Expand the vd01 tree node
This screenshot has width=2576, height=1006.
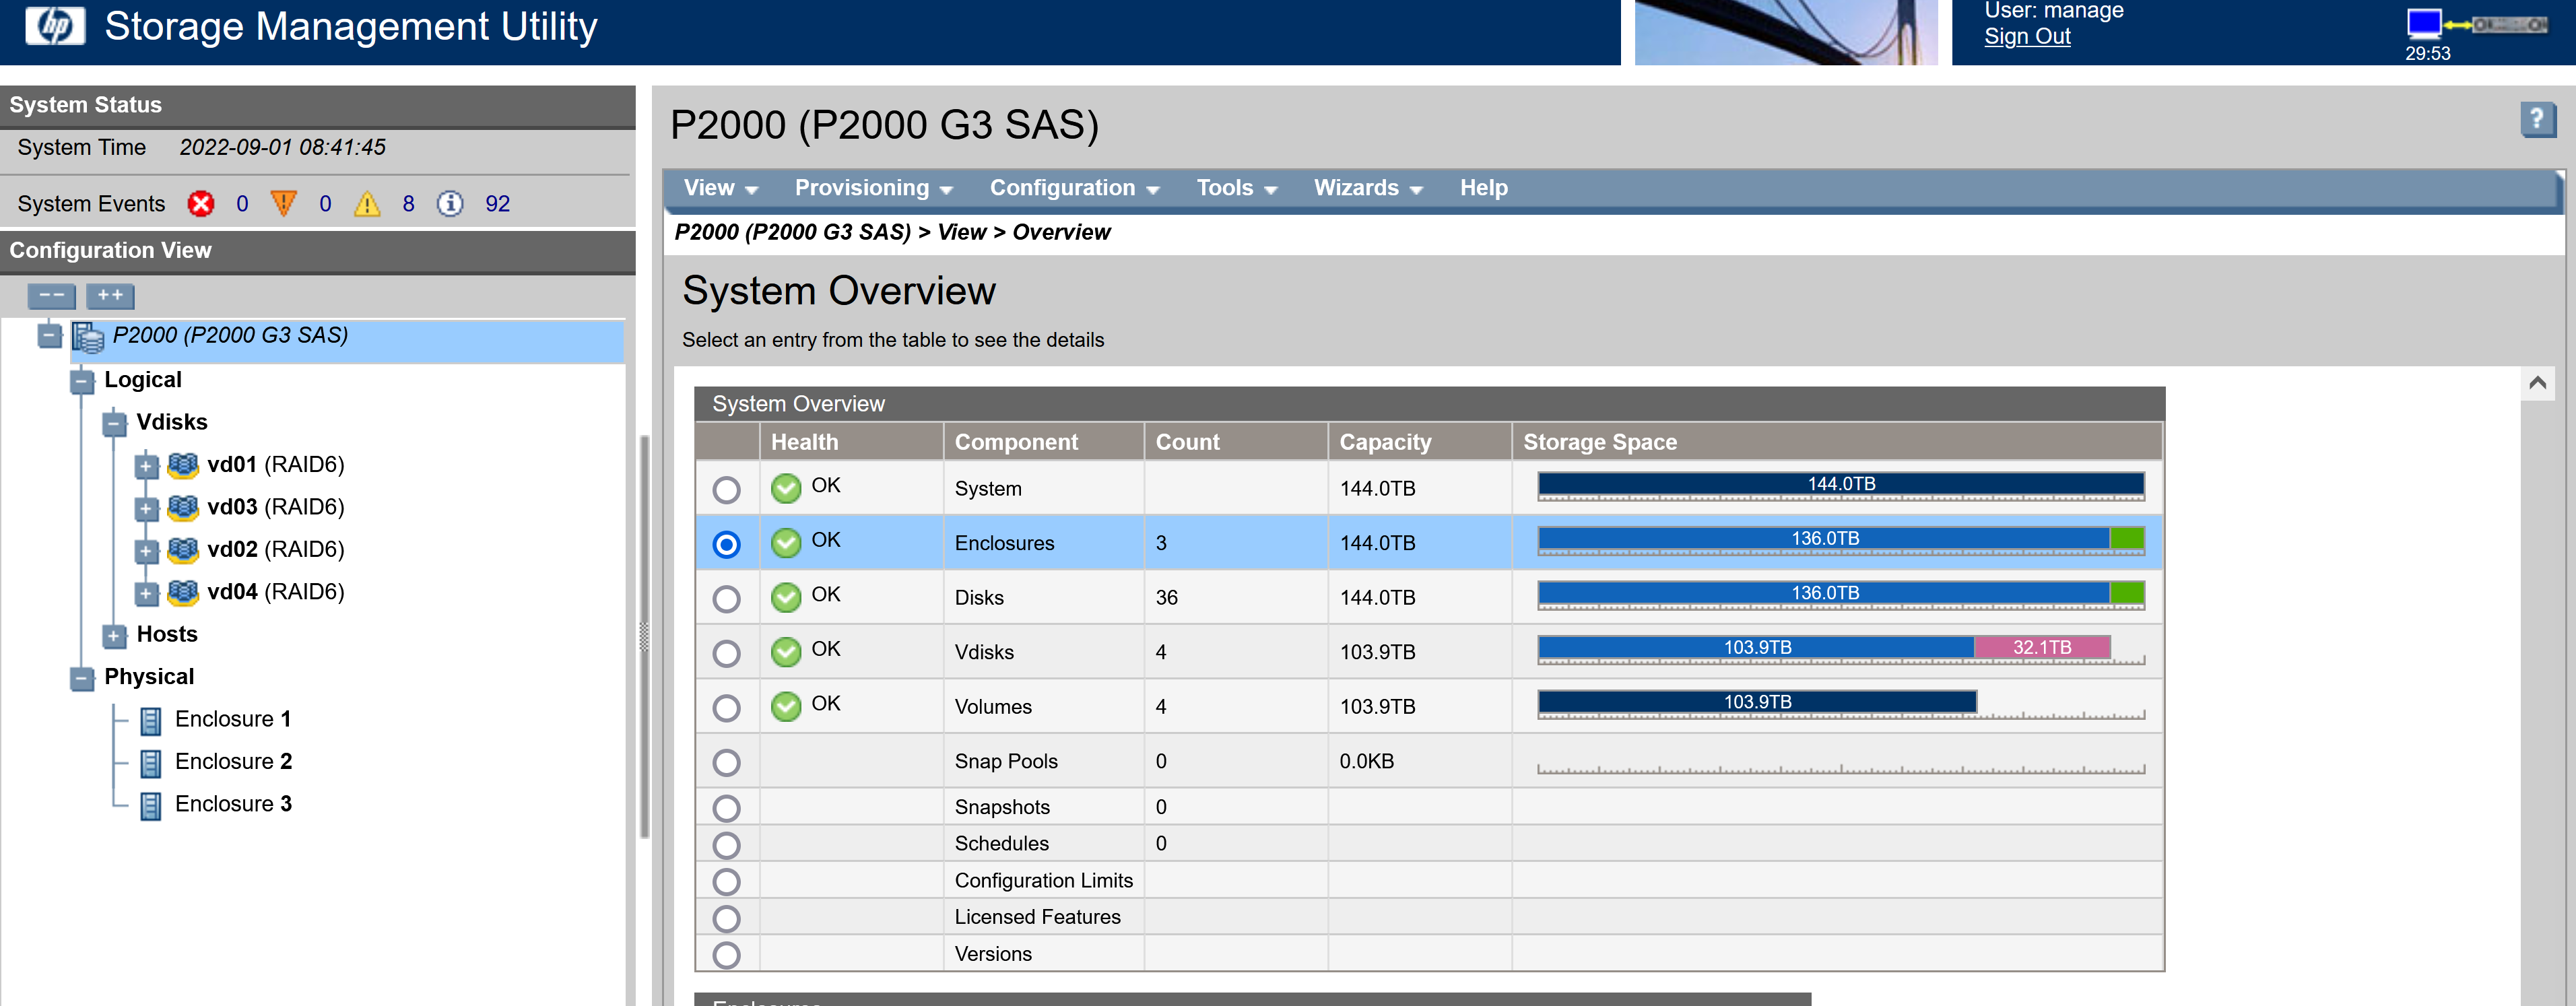[x=146, y=466]
